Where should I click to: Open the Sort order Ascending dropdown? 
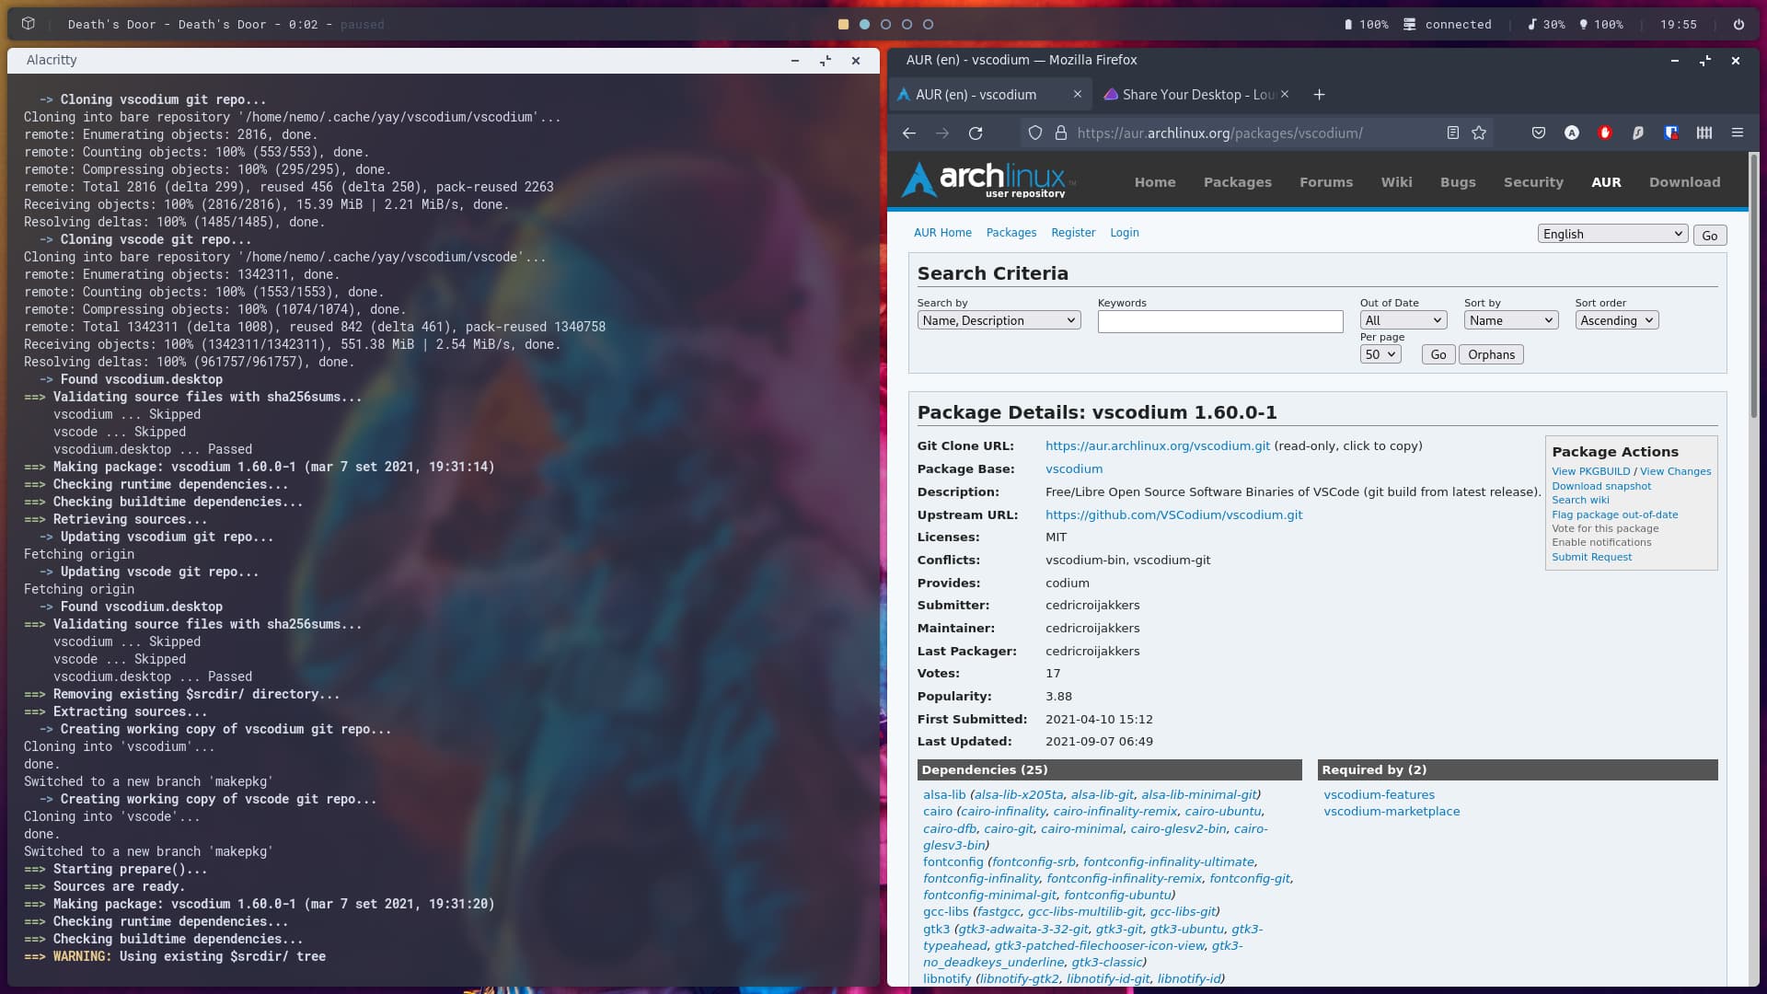1617,320
